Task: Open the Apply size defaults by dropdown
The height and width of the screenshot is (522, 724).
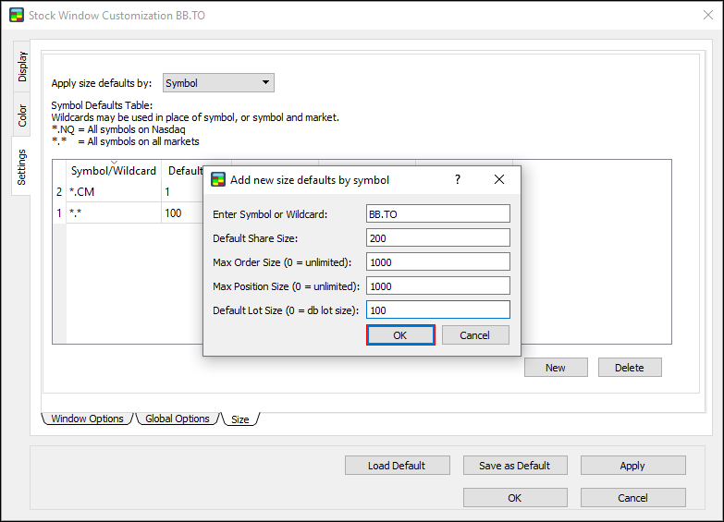Action: pos(218,83)
